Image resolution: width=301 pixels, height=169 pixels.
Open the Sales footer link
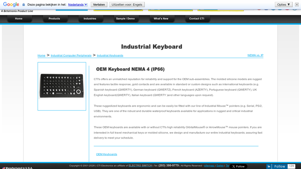pos(220,166)
